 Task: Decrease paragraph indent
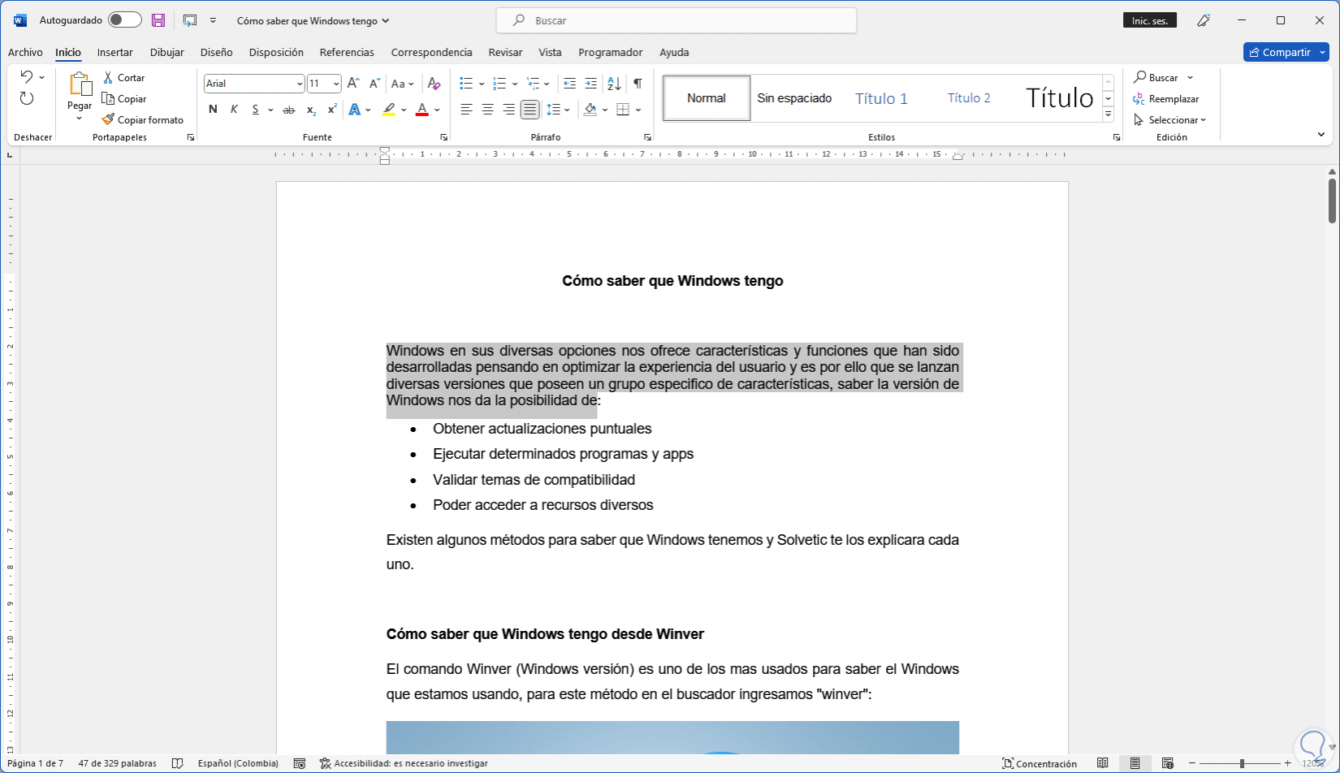569,84
